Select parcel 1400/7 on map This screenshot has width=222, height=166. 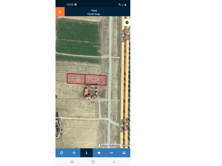coord(76,79)
